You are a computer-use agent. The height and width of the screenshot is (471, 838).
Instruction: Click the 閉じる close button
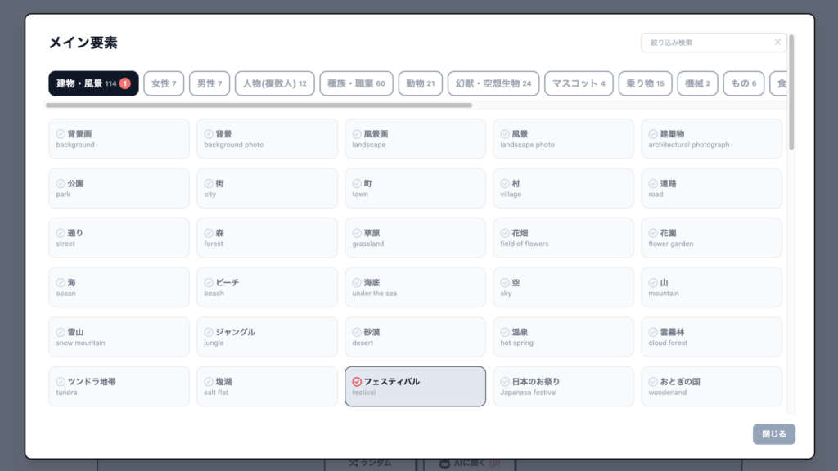(x=775, y=434)
